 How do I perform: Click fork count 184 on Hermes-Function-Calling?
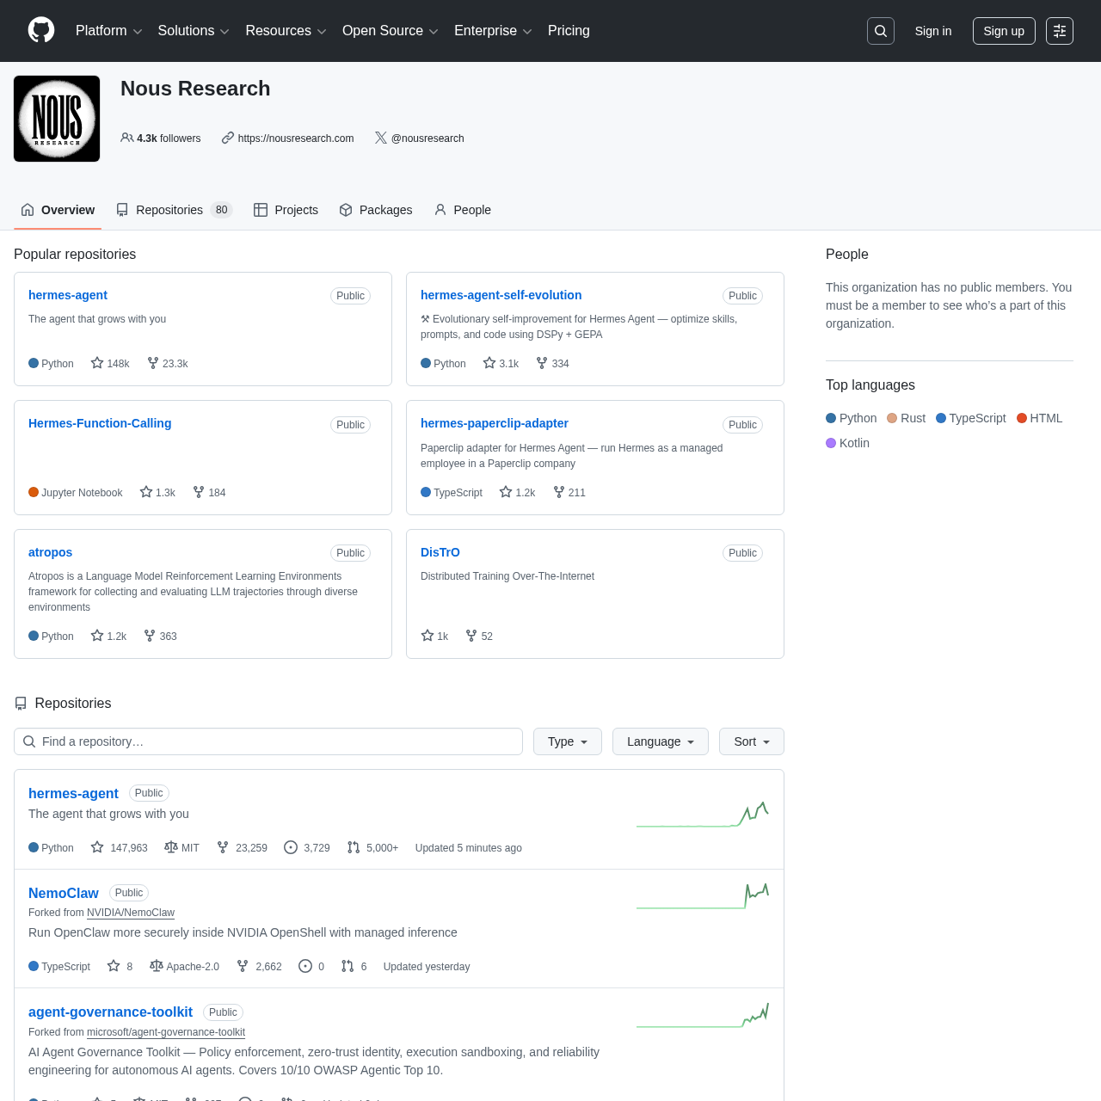coord(209,492)
